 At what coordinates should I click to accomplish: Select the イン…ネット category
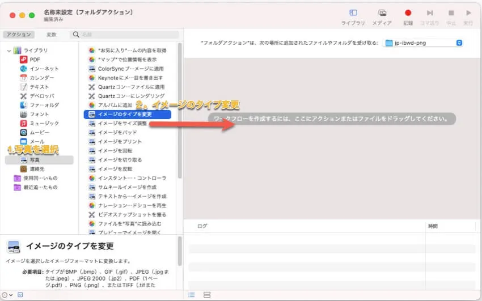[x=39, y=69]
